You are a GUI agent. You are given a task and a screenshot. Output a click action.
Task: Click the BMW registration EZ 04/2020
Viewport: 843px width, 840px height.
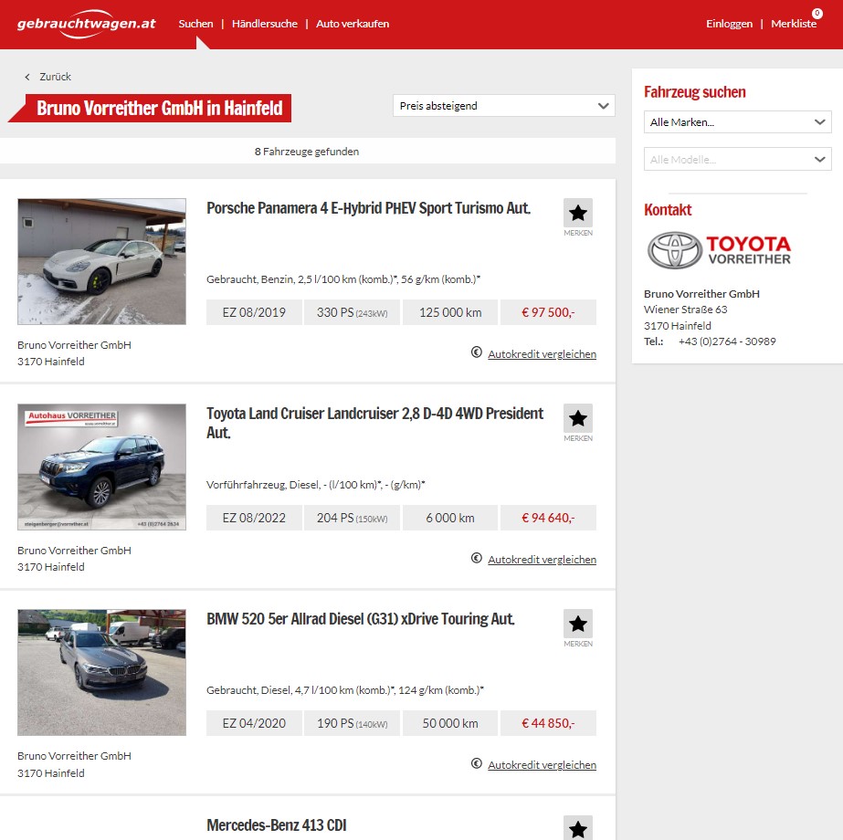(254, 723)
